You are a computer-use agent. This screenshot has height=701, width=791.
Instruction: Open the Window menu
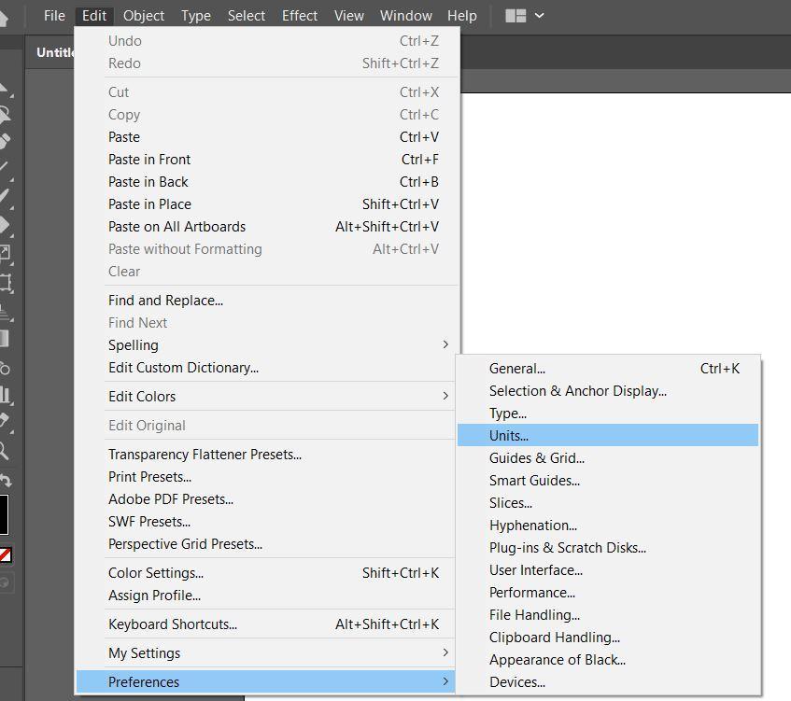pos(405,16)
